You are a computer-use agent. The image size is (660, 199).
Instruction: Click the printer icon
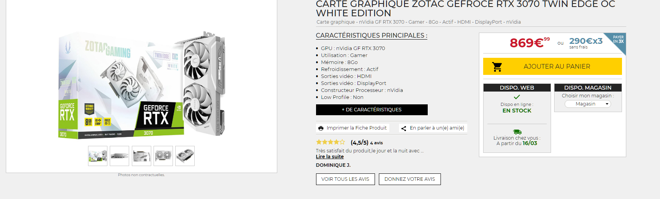pyautogui.click(x=321, y=128)
